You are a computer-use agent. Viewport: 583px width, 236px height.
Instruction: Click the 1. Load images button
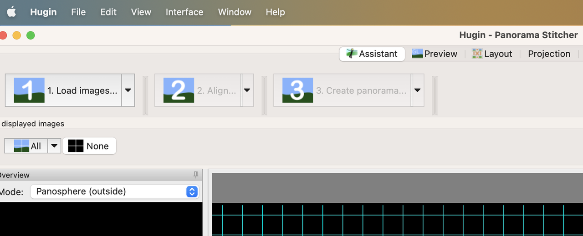pyautogui.click(x=63, y=90)
